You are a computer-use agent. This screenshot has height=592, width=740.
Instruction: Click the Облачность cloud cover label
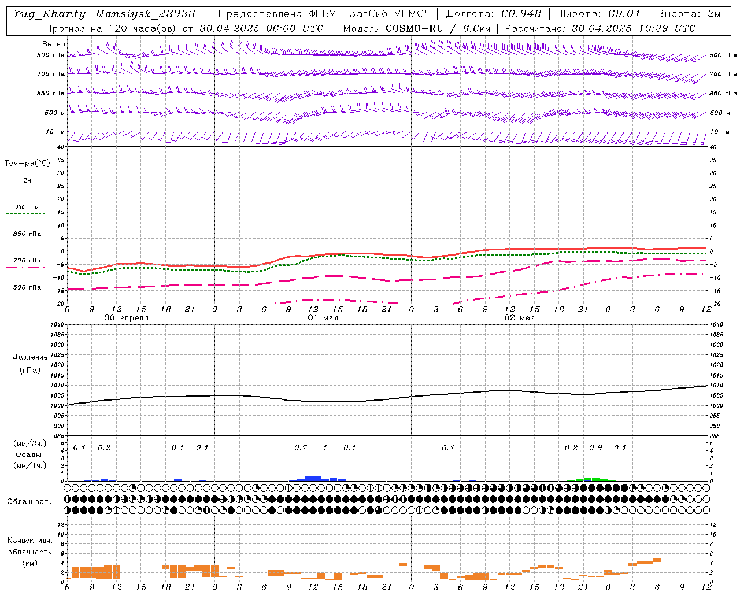29,501
